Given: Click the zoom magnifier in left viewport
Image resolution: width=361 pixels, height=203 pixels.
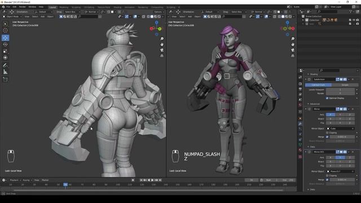Looking at the screenshot, I should click(x=162, y=39).
